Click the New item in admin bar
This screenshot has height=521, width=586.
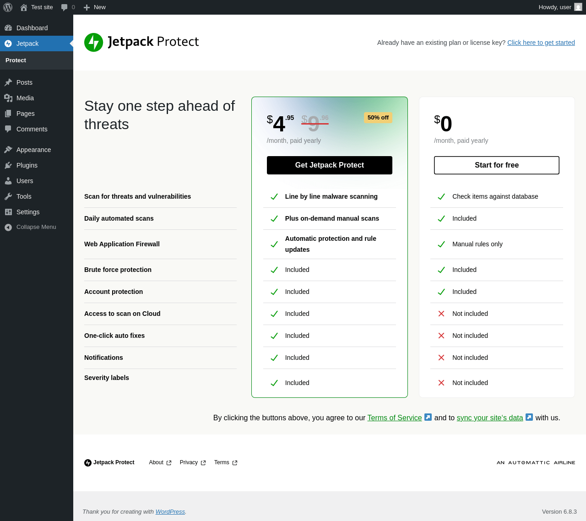94,7
